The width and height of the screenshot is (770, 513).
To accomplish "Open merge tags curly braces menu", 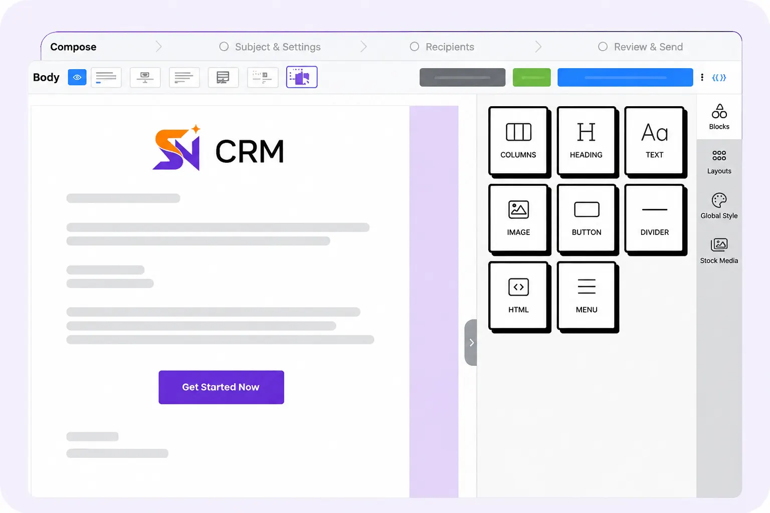I will (x=719, y=78).
